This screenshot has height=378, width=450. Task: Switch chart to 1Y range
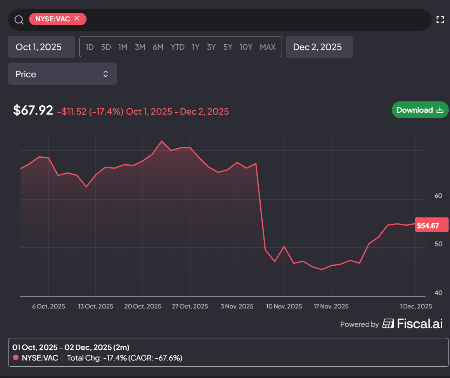pos(196,47)
